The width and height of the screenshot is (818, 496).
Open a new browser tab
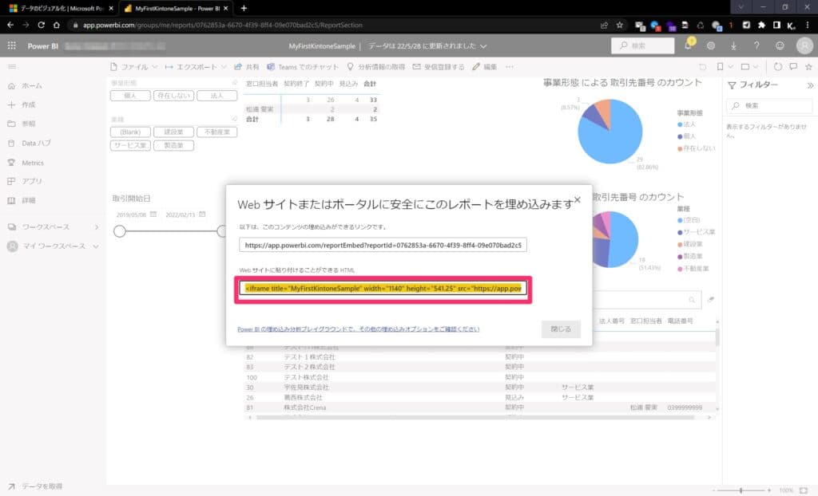point(244,8)
